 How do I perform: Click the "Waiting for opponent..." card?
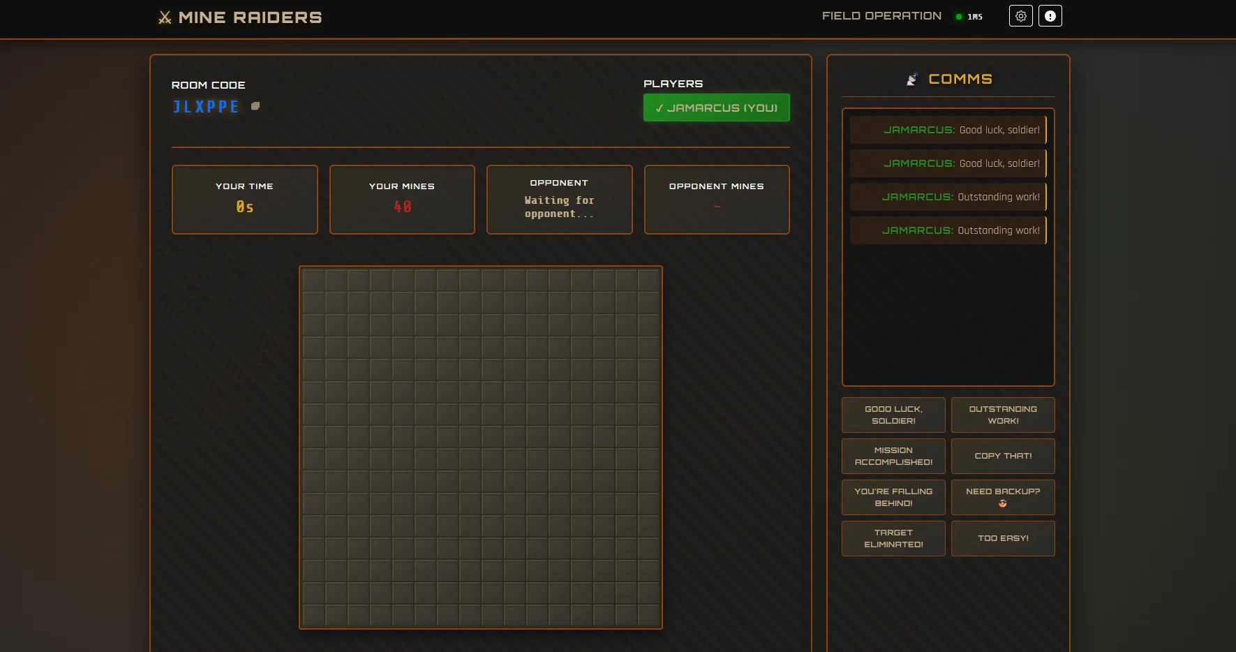coord(560,200)
